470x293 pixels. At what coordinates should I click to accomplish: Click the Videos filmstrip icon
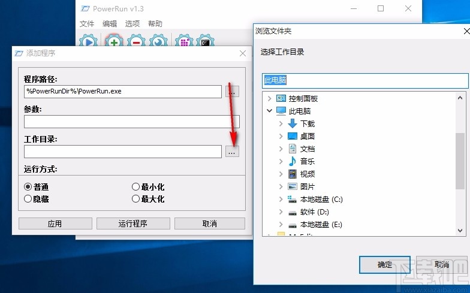[x=293, y=174]
